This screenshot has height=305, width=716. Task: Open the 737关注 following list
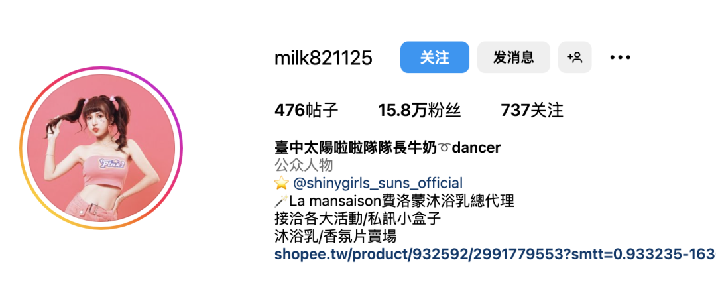(x=532, y=111)
